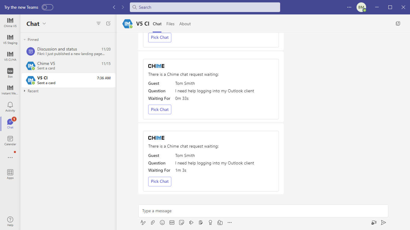Open the BM profile avatar menu
410x230 pixels.
pos(361,7)
